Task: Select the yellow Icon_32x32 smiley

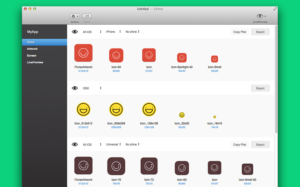Action: point(182,115)
